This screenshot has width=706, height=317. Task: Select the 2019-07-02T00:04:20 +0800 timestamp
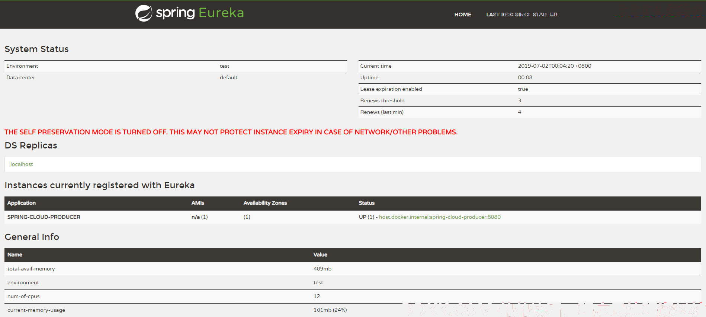[555, 66]
